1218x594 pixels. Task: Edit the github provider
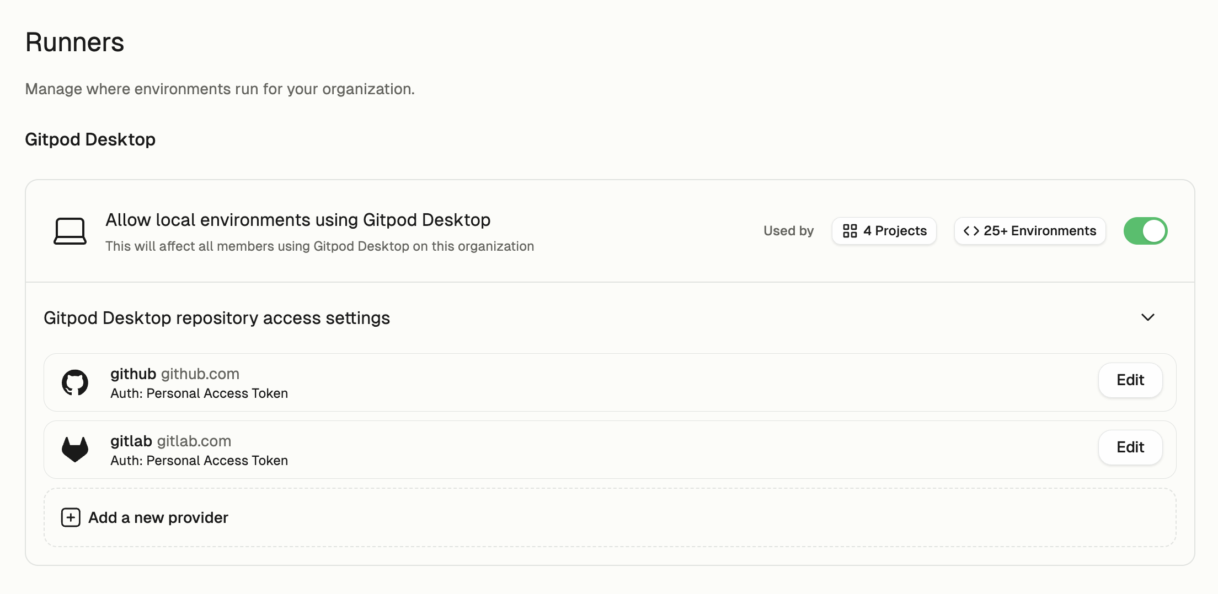pos(1130,380)
